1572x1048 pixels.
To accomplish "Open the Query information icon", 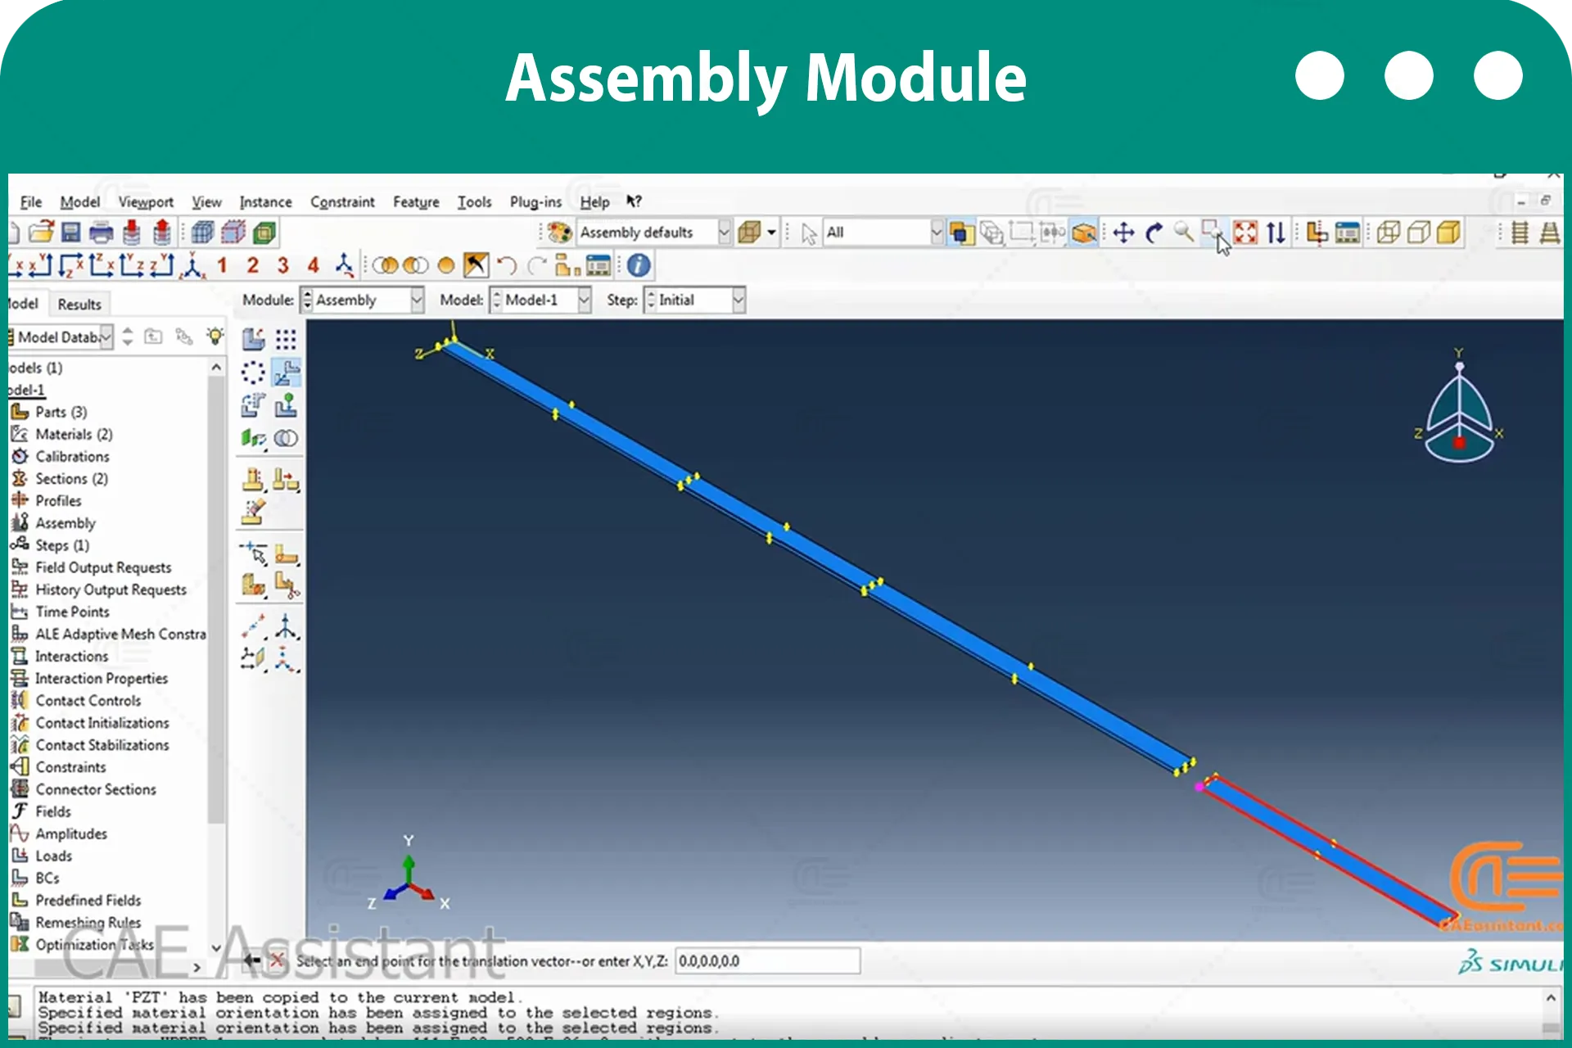I will coord(639,266).
